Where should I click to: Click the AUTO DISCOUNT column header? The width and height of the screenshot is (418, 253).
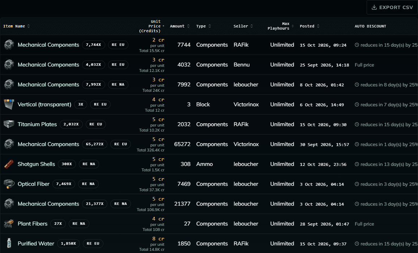[370, 26]
